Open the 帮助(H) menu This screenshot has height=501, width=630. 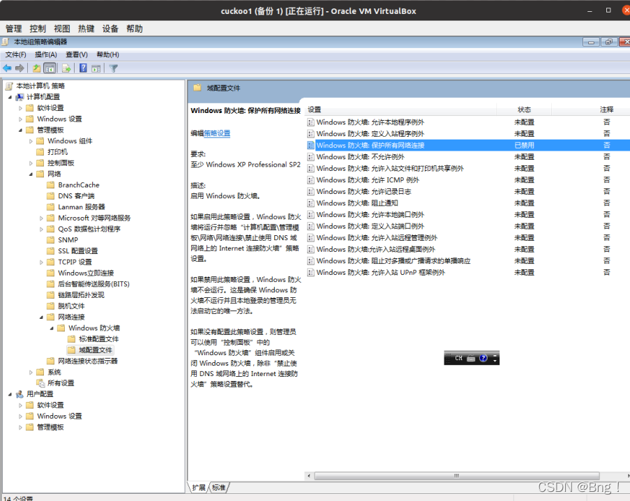(107, 54)
